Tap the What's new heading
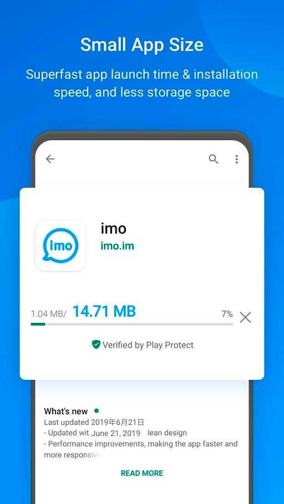 [x=65, y=411]
